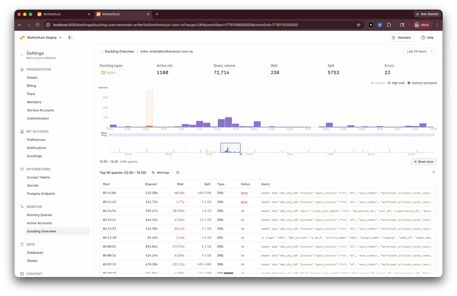Toggle the sidebar collapse icon
Screen dimensions: 457x296
tap(70, 38)
